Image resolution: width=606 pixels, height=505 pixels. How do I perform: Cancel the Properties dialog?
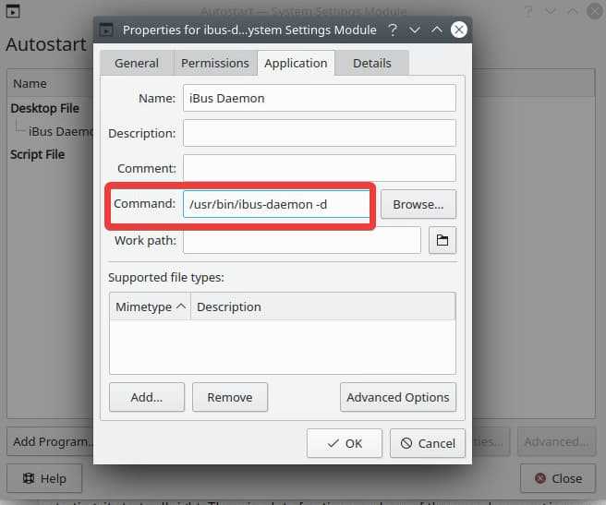click(x=427, y=443)
